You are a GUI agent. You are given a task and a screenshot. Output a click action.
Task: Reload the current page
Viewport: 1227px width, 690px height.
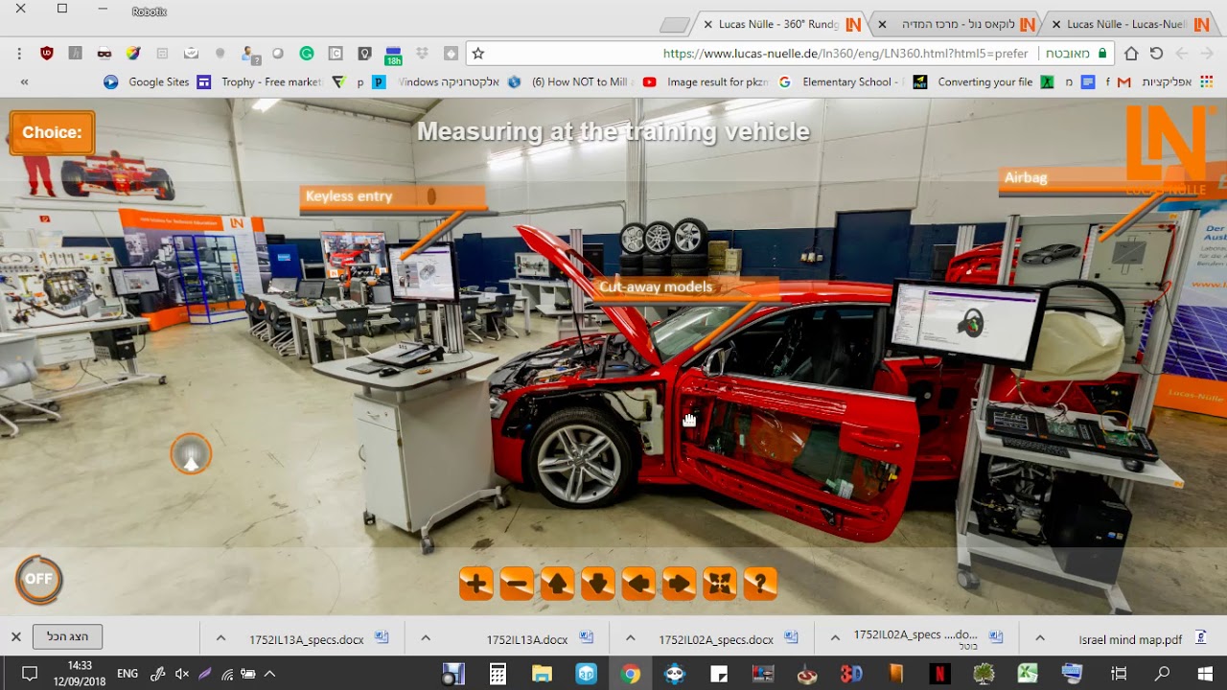click(1156, 54)
